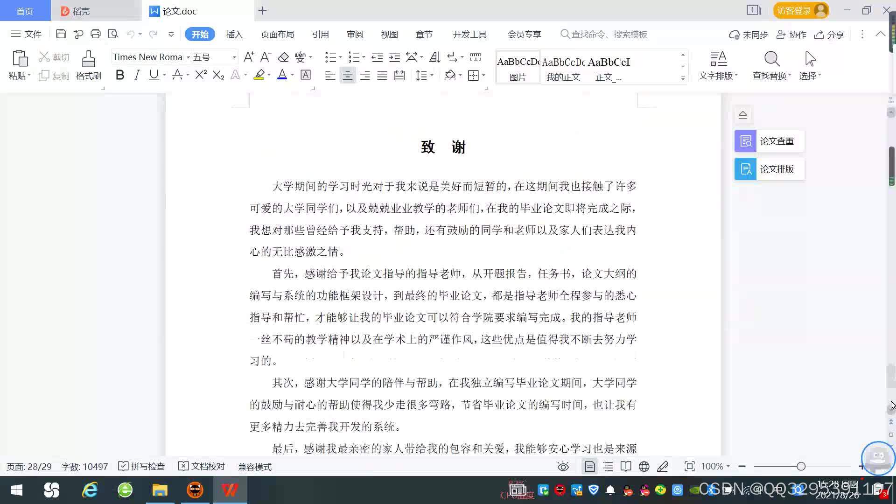Viewport: 896px width, 504px height.
Task: Align text to the right
Action: click(x=365, y=75)
